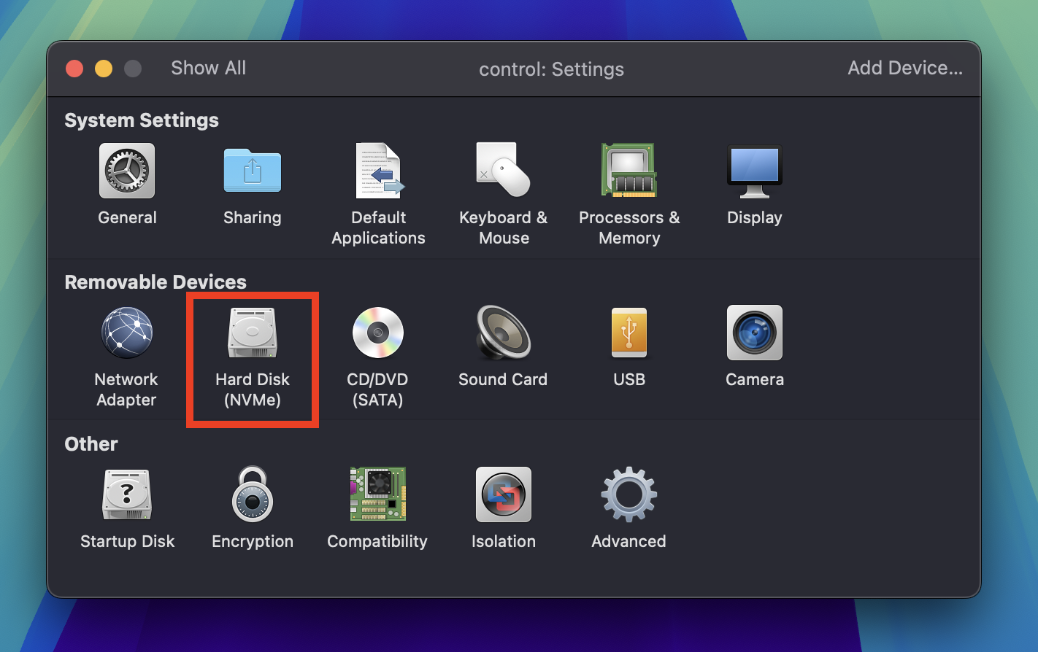
Task: Open the General settings
Action: pyautogui.click(x=127, y=186)
